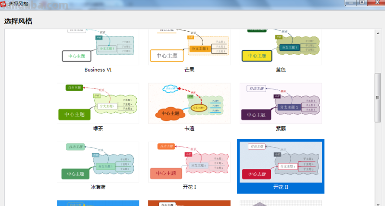Click the 绿茶 label text
385x206 pixels.
98,128
